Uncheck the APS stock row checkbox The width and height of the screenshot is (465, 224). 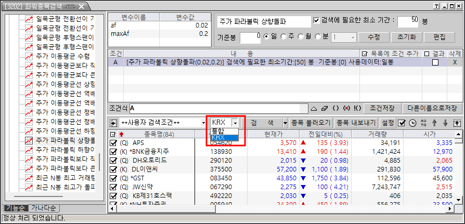point(113,143)
